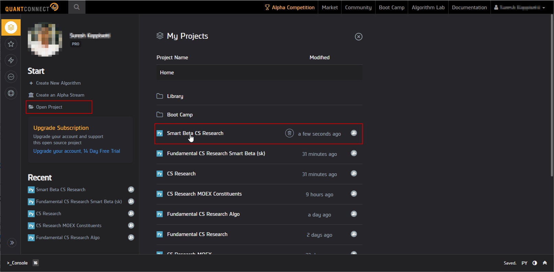Image resolution: width=554 pixels, height=272 pixels.
Task: Open recent Fundamental CS Research Smart Beta (sk)
Action: (79, 201)
